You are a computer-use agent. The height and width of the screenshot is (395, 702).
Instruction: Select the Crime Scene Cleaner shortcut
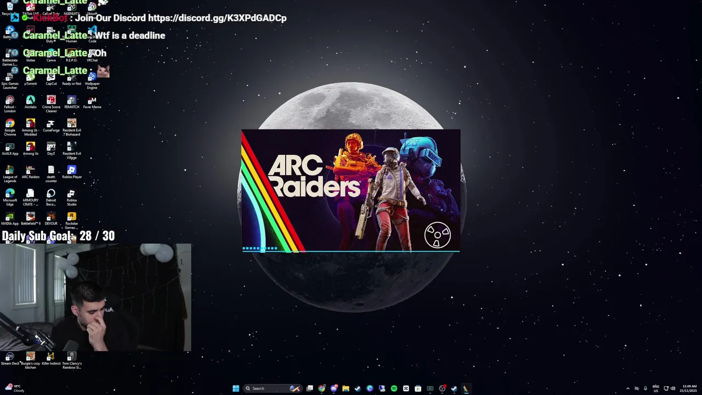tap(51, 104)
